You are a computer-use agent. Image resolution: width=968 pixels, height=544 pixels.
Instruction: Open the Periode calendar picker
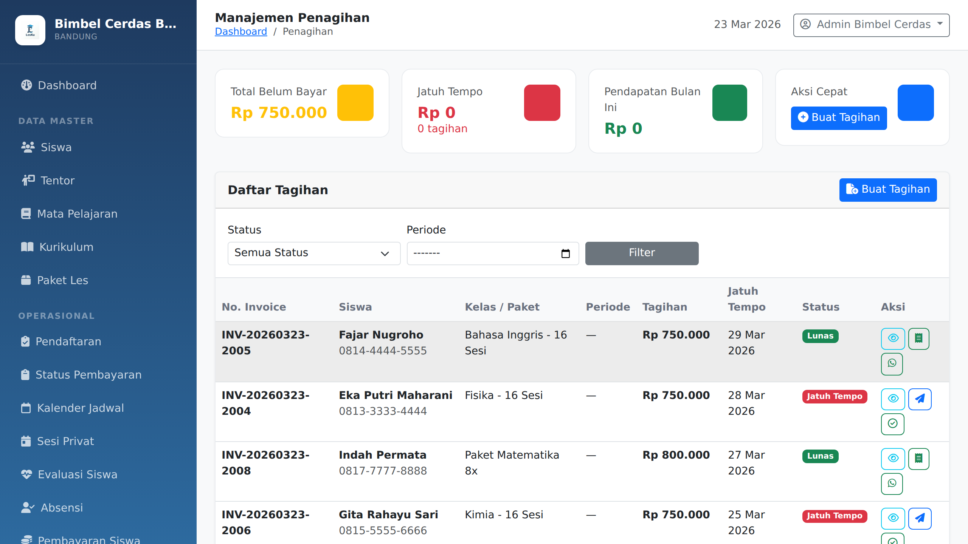click(565, 253)
